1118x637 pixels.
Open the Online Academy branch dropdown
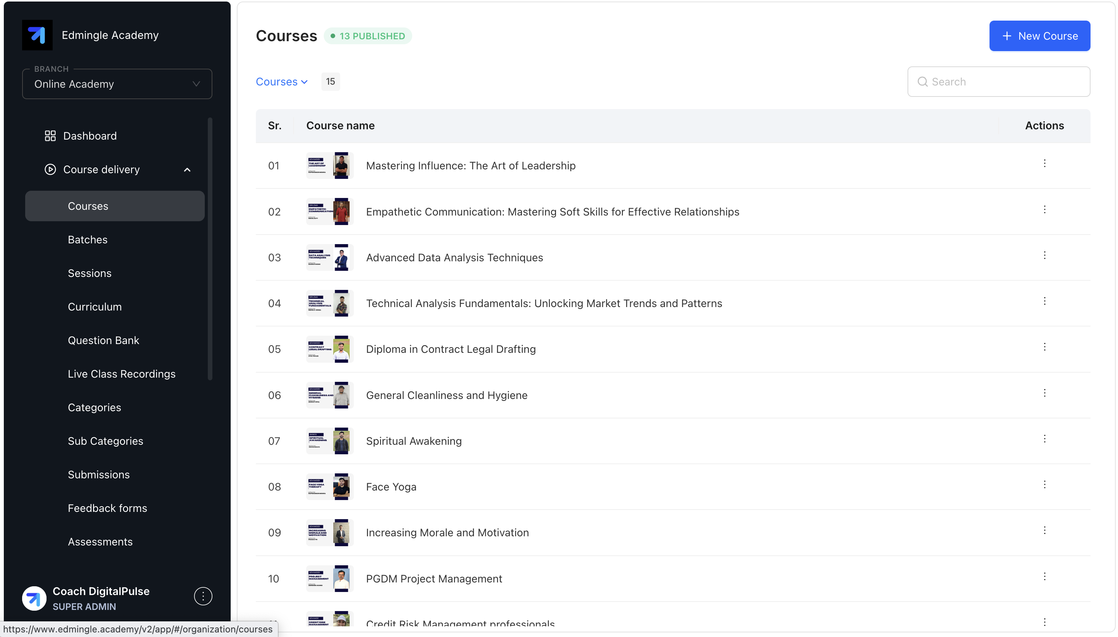coord(117,84)
